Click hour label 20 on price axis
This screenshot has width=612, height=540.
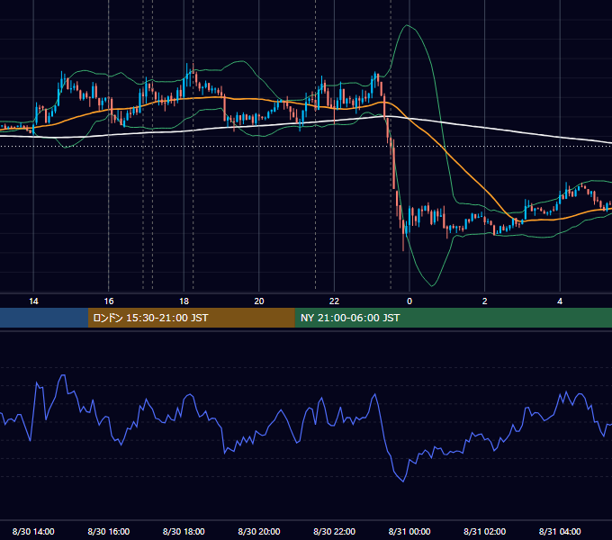point(259,301)
